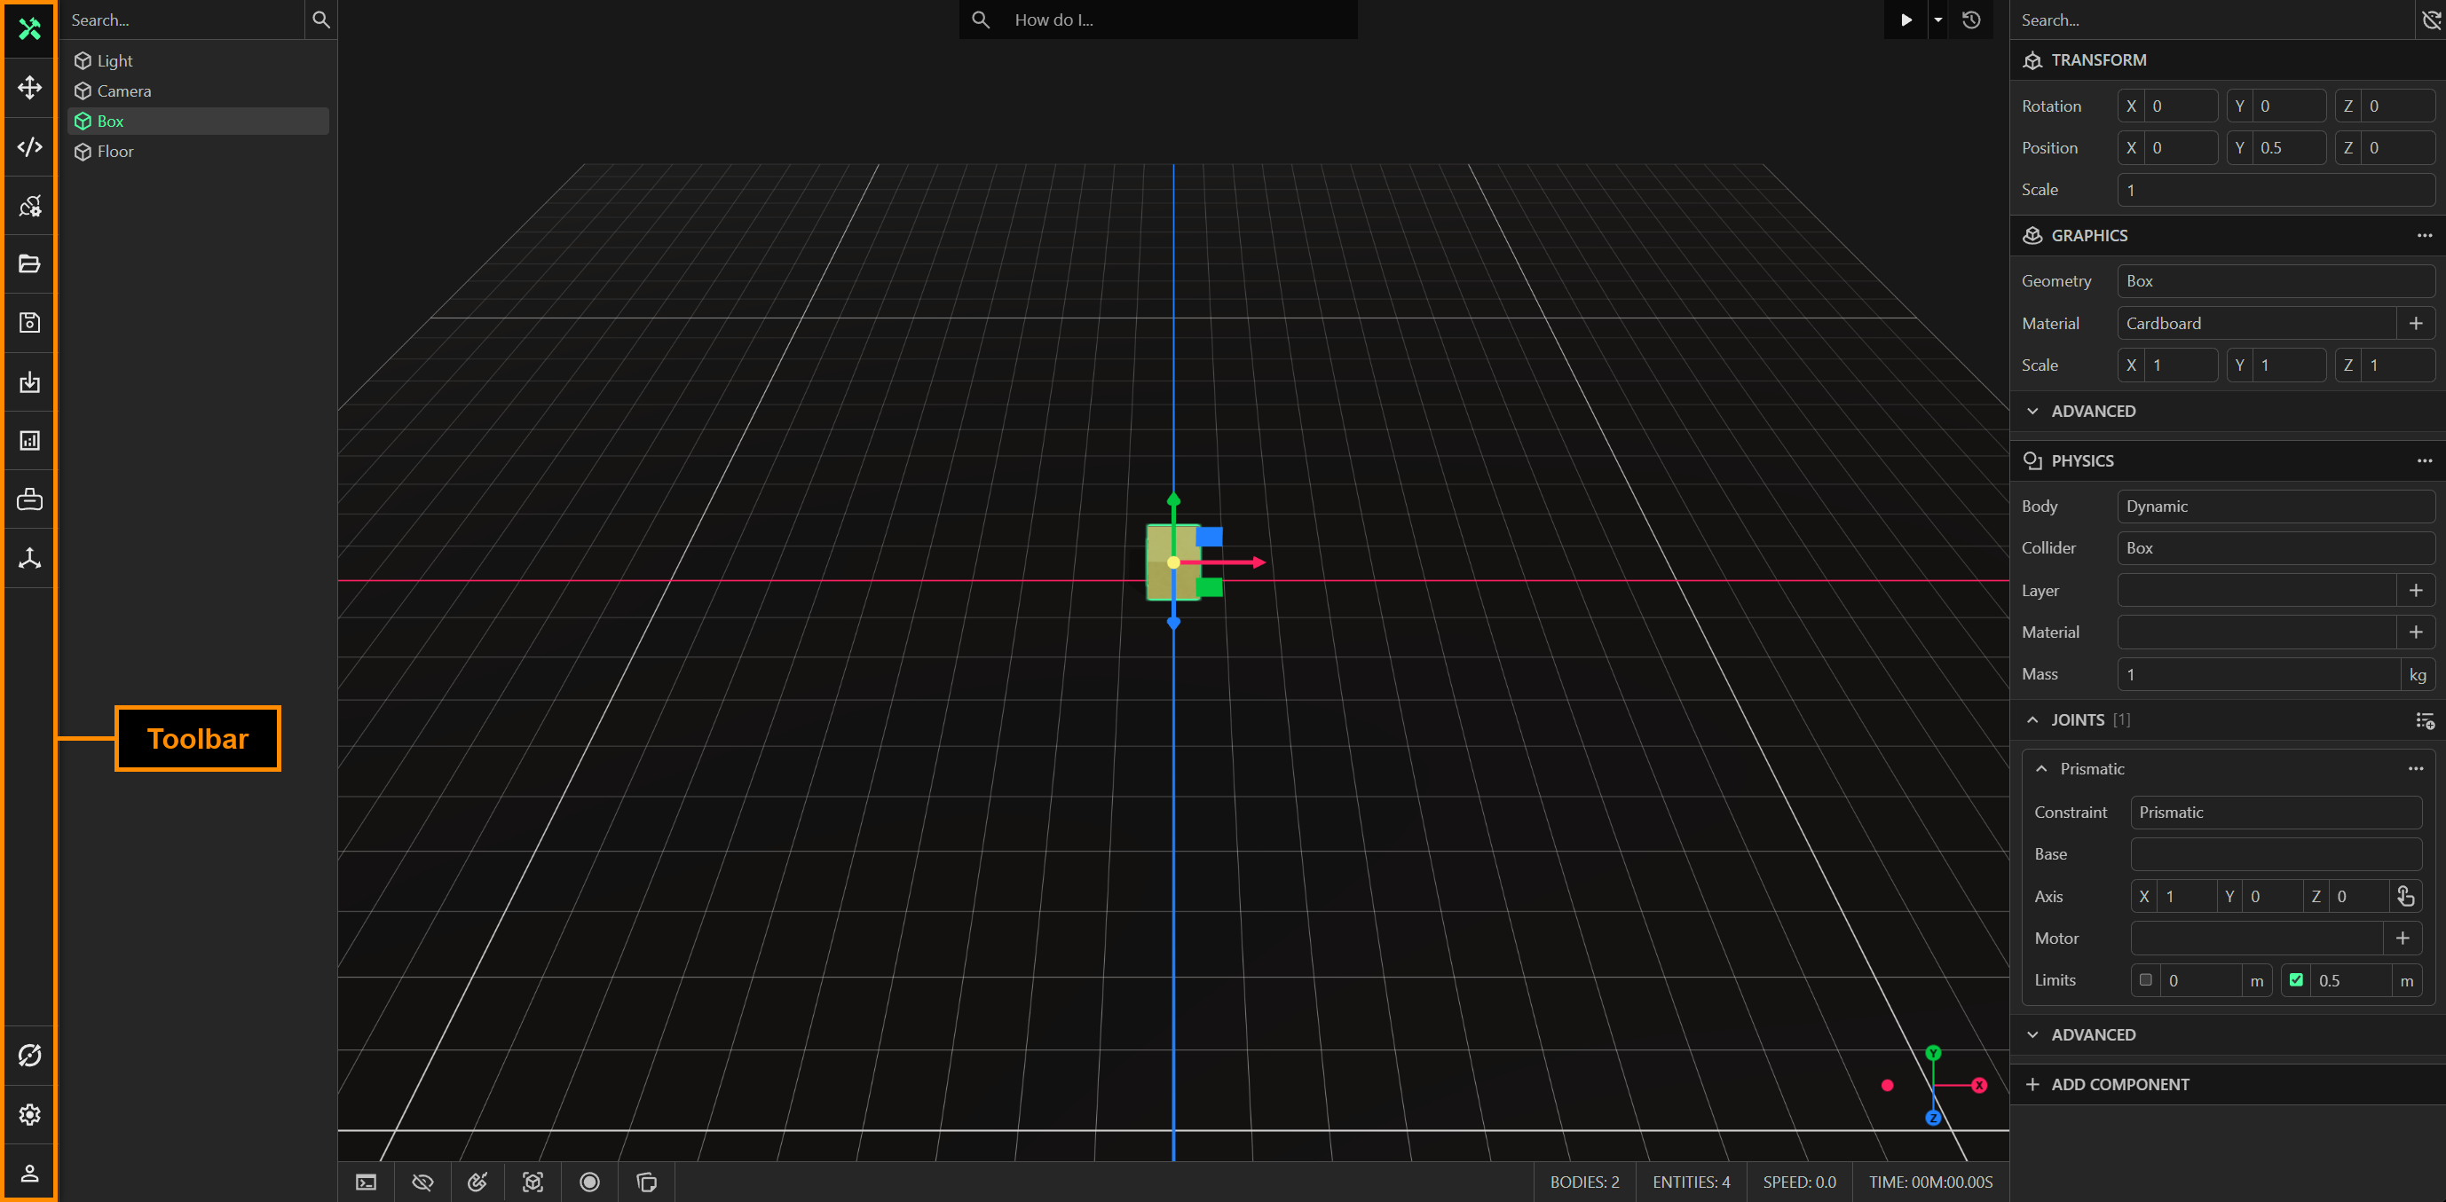Open the Graphics Material dropdown showing Cardboard
2446x1202 pixels.
click(2256, 324)
